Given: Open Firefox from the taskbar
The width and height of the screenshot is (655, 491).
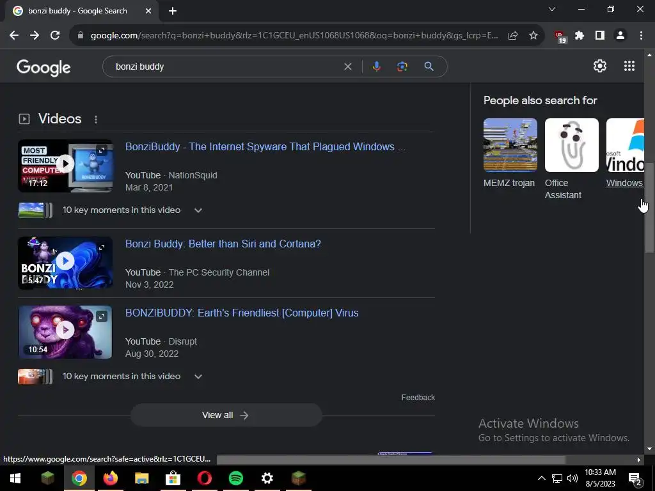Looking at the screenshot, I should click(x=110, y=478).
